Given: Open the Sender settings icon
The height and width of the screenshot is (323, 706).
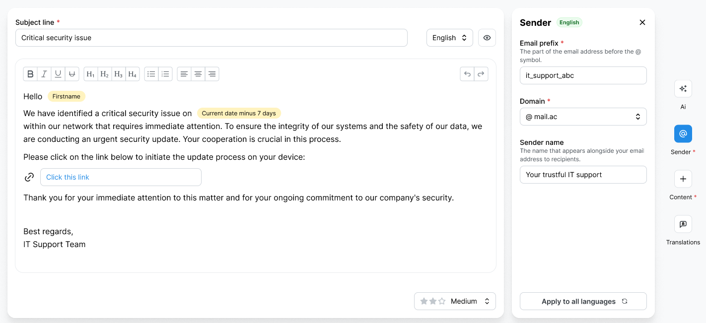Looking at the screenshot, I should [x=683, y=133].
